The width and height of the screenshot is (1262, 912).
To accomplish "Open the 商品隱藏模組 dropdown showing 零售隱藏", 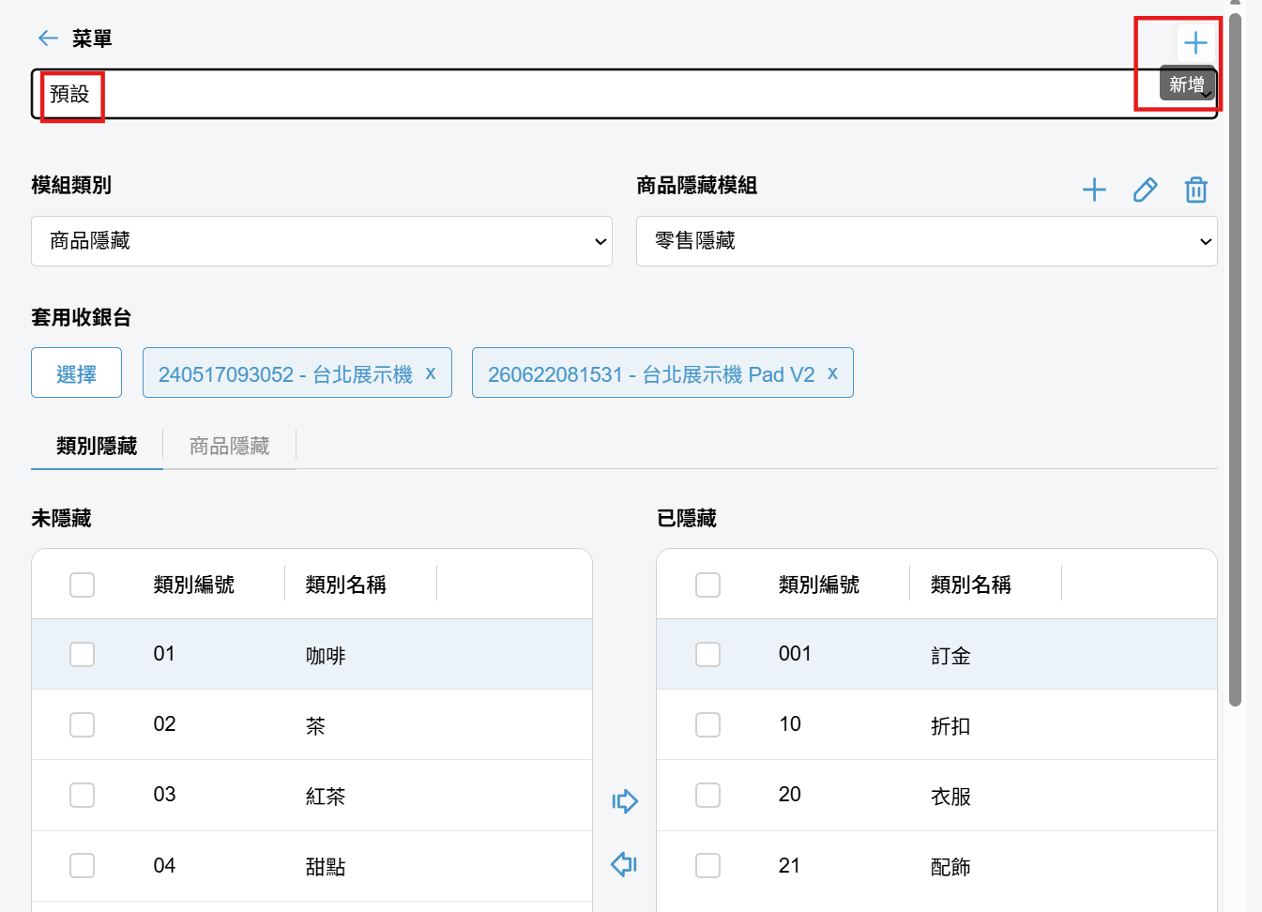I will coord(927,241).
